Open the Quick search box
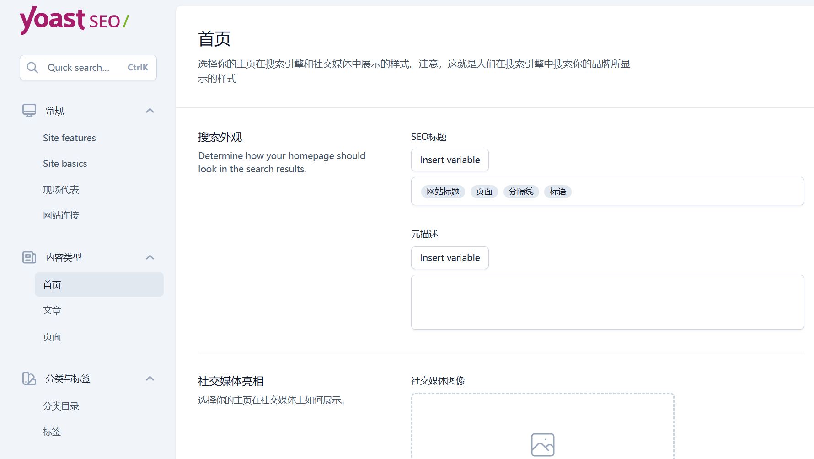 click(88, 68)
